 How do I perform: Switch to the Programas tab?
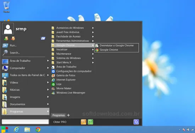pos(58,115)
